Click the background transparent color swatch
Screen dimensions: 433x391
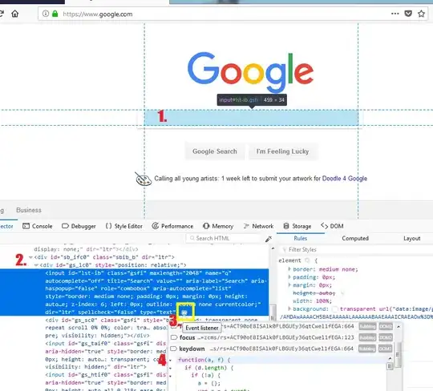[335, 309]
